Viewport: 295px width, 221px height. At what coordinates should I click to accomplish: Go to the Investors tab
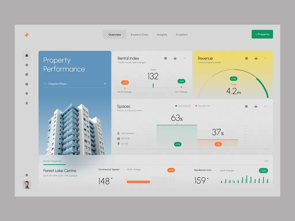[x=182, y=35]
